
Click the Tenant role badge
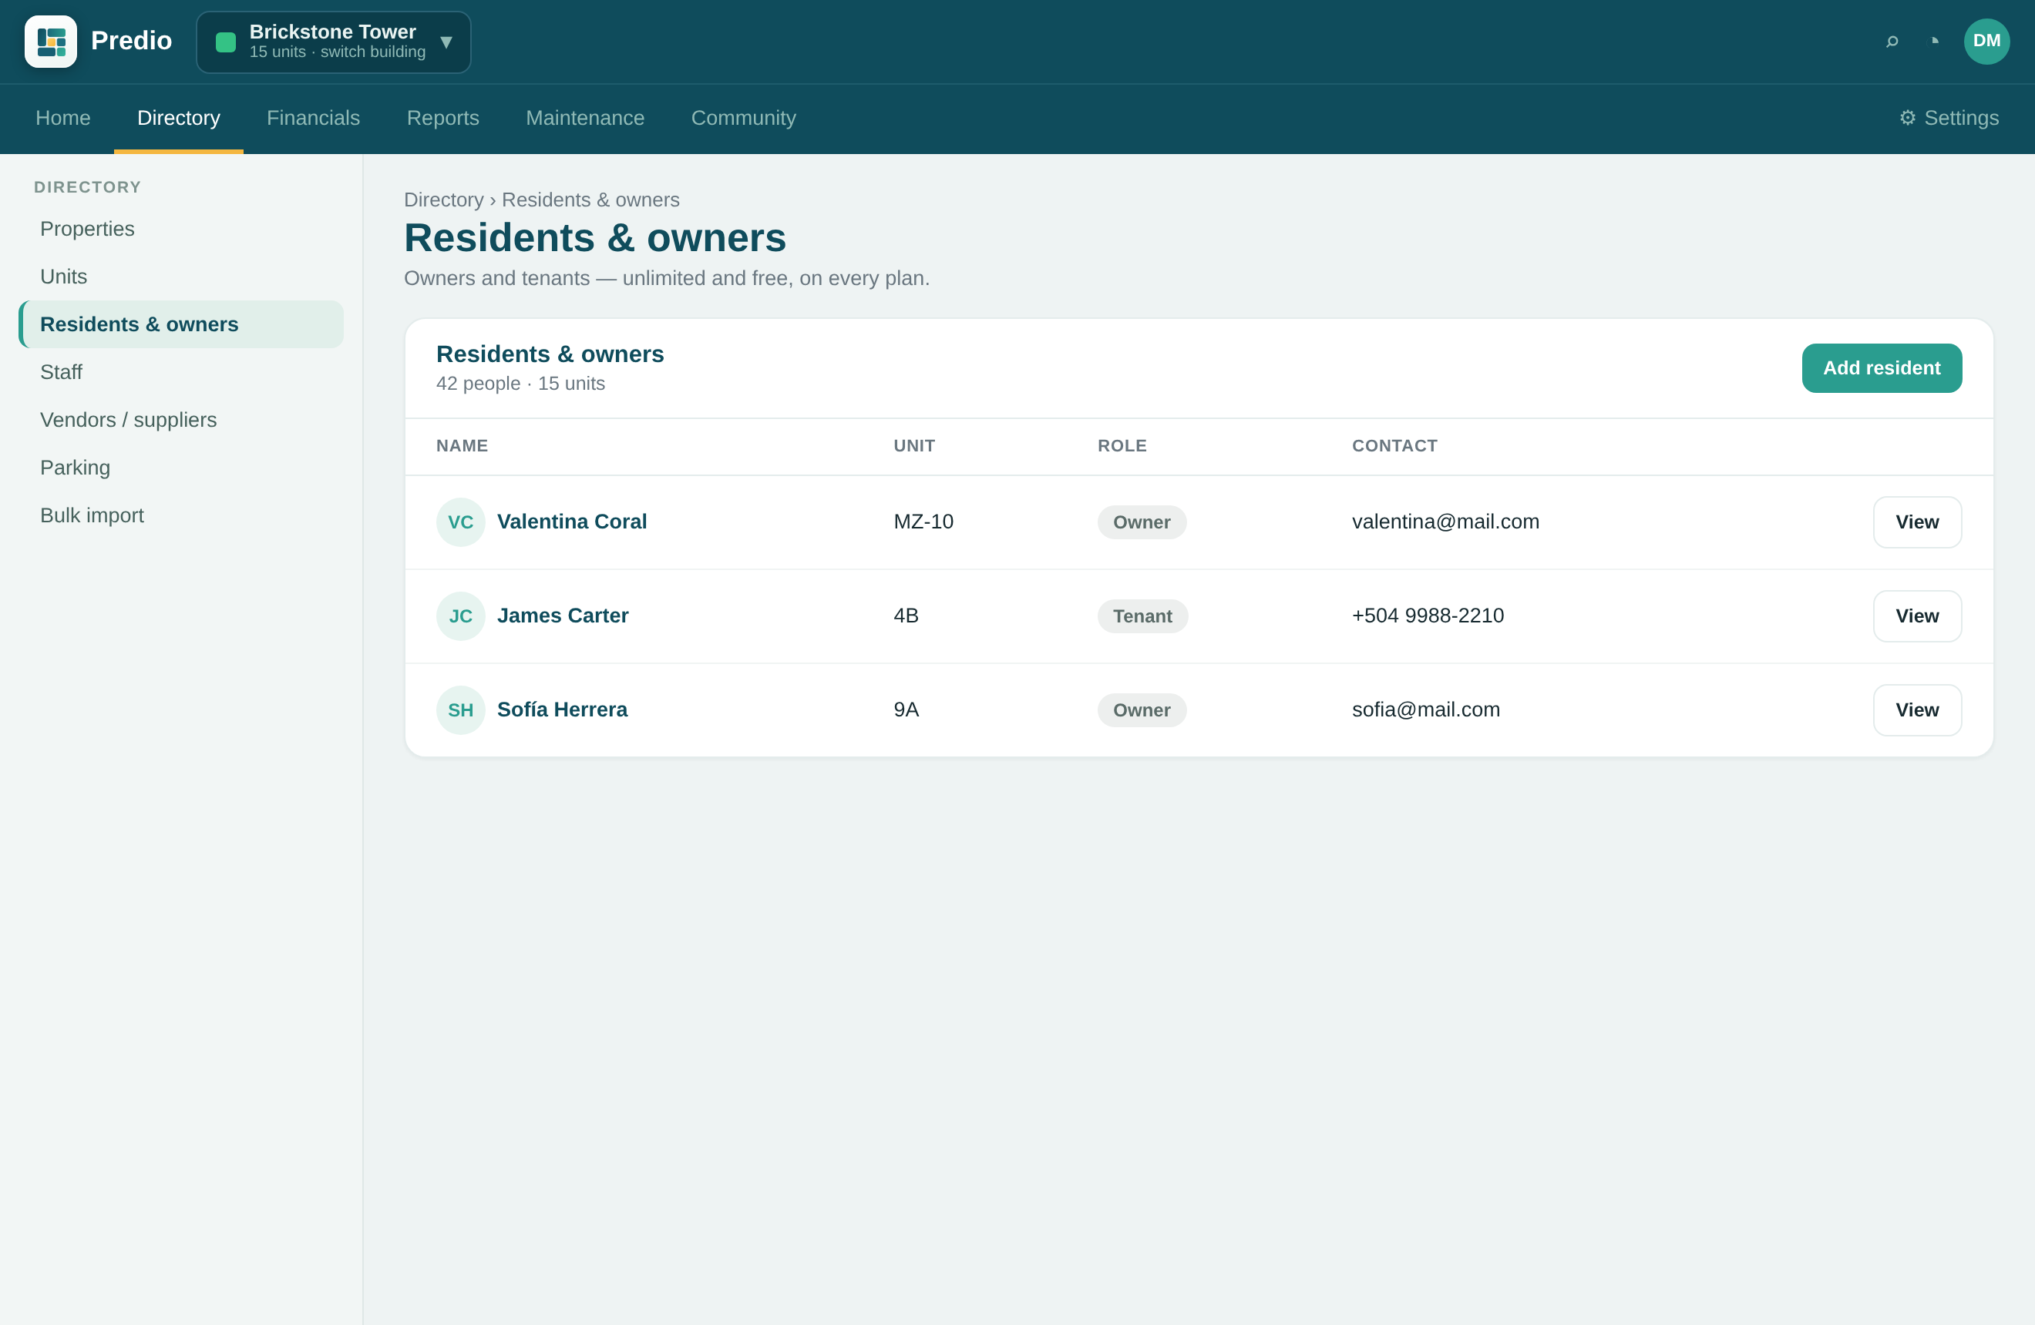(1142, 616)
